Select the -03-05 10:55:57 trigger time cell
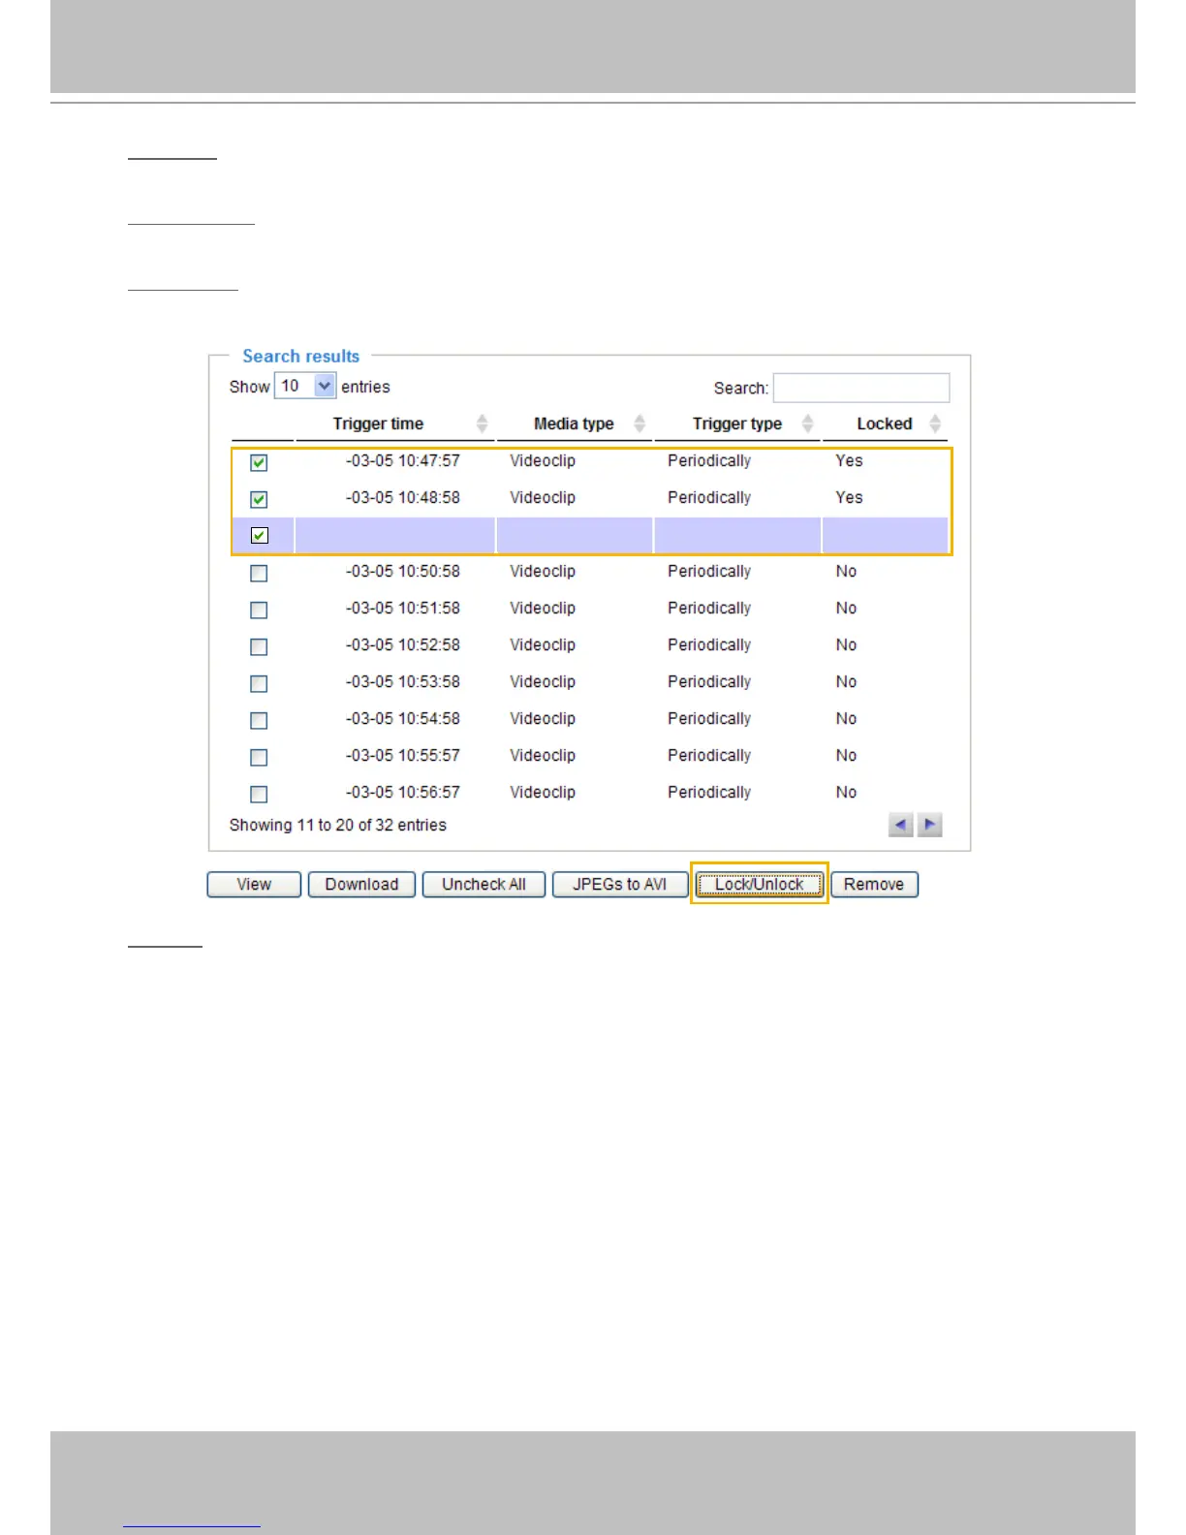Viewport: 1186px width, 1535px height. coord(403,755)
